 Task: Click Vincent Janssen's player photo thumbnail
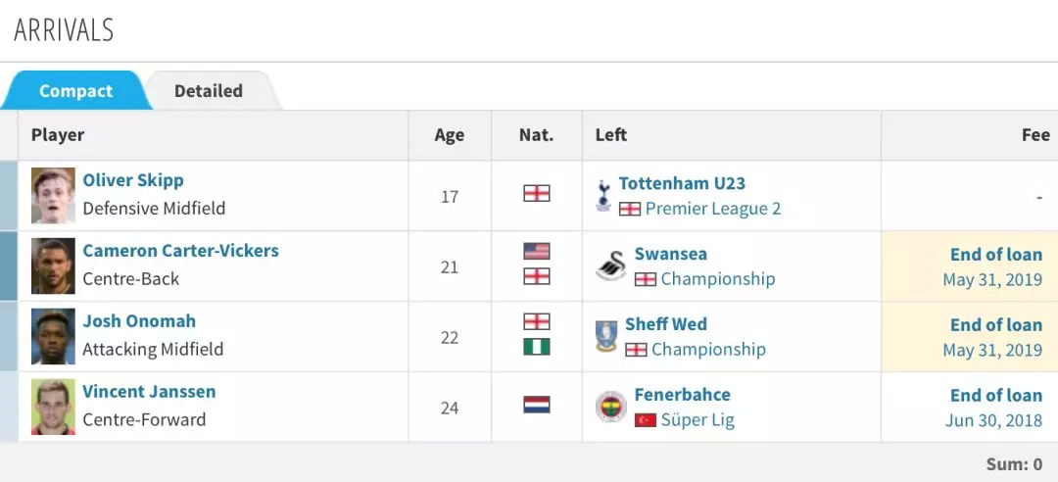pyautogui.click(x=53, y=408)
